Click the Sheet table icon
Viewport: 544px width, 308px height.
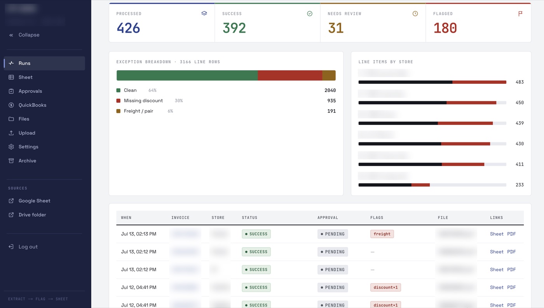click(x=11, y=77)
